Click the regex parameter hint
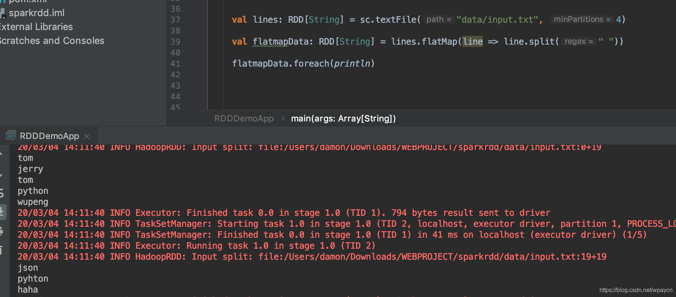 coord(579,41)
